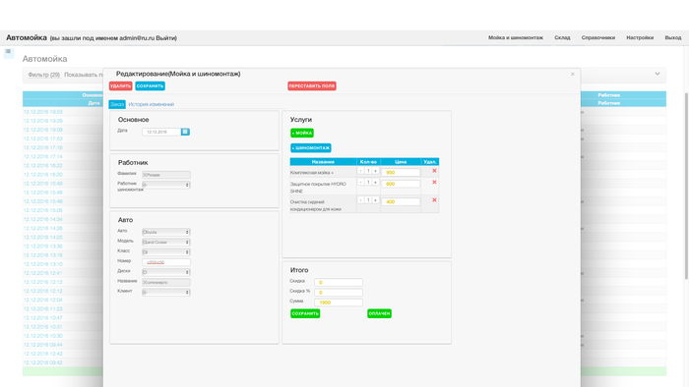689x387 pixels.
Task: Open the Авто brand dropdown
Action: pos(166,232)
